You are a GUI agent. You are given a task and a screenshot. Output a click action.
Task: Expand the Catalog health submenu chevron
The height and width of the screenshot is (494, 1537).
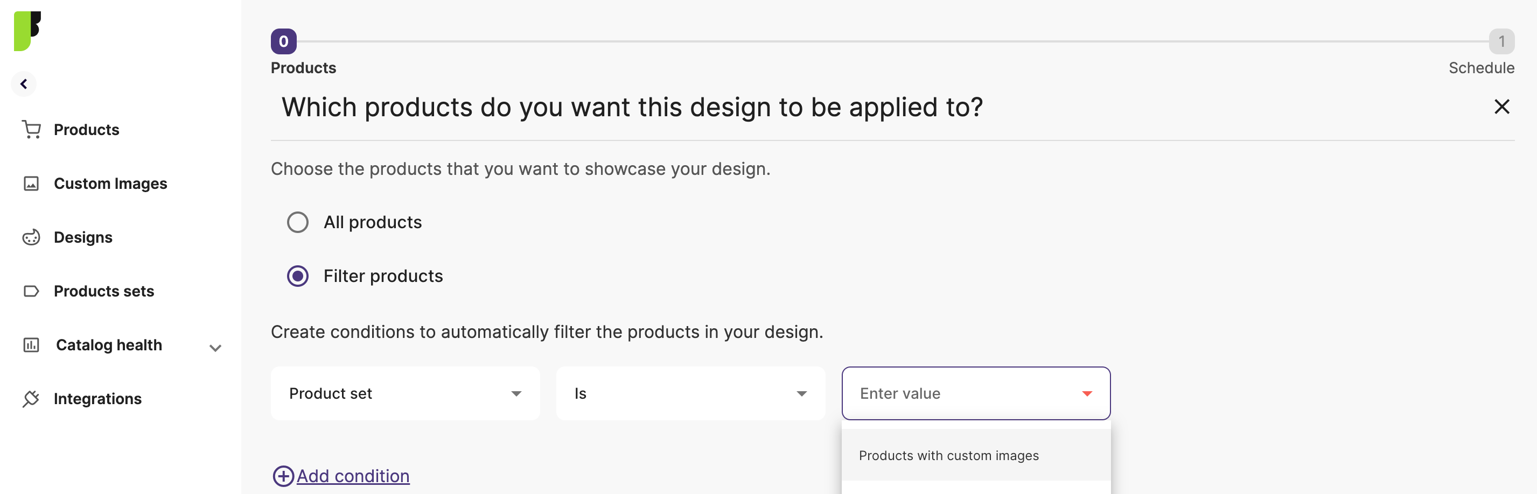215,348
